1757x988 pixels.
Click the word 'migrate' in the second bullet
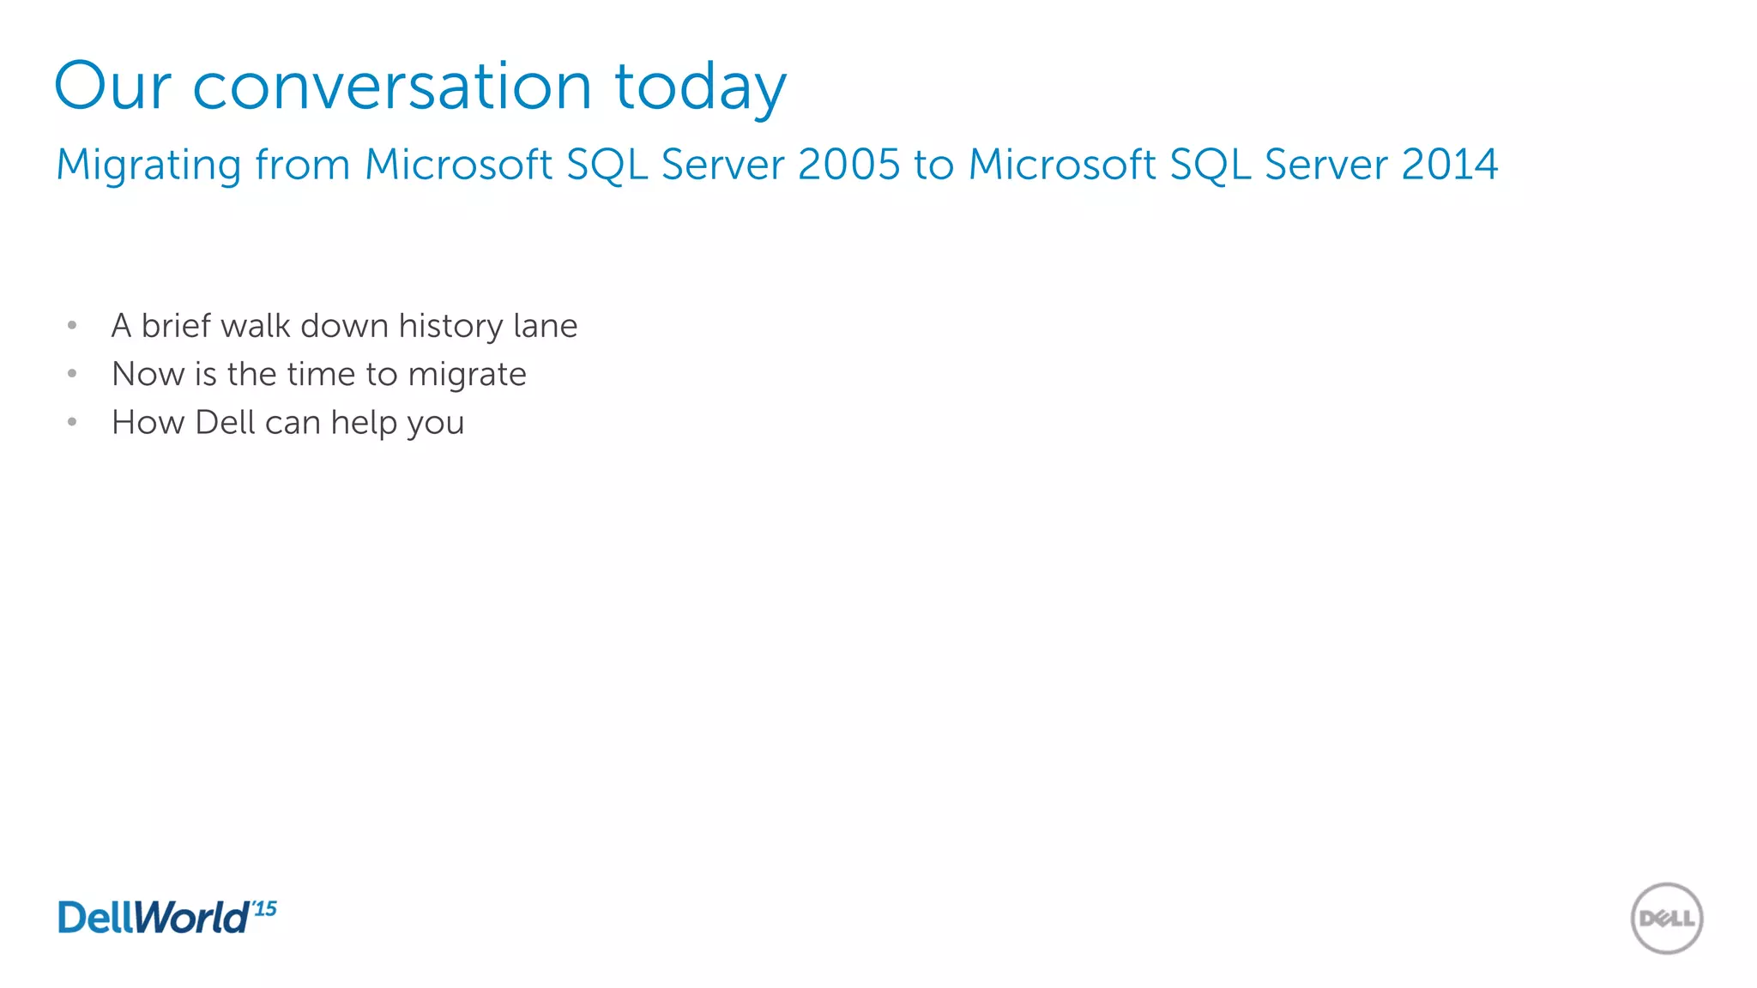(x=467, y=375)
